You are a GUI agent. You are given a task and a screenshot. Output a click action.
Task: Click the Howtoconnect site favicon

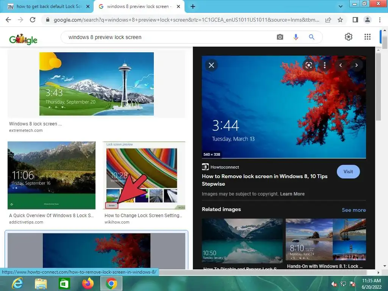pyautogui.click(x=205, y=167)
